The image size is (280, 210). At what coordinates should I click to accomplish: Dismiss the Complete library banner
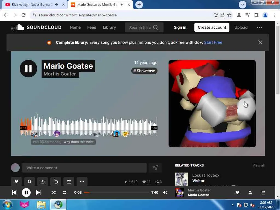tap(260, 42)
